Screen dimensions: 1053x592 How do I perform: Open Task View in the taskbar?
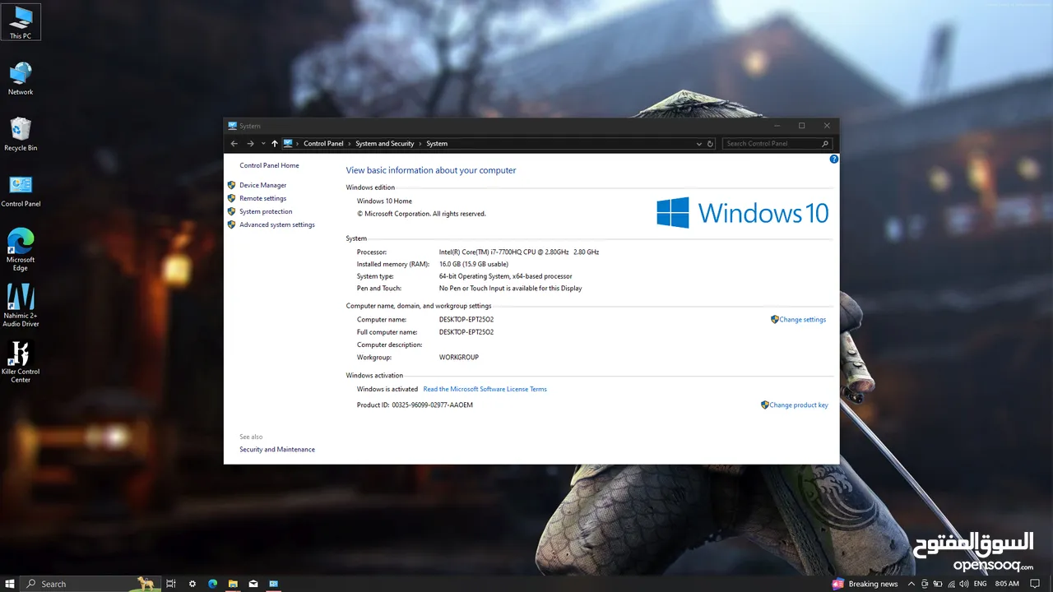pyautogui.click(x=171, y=584)
